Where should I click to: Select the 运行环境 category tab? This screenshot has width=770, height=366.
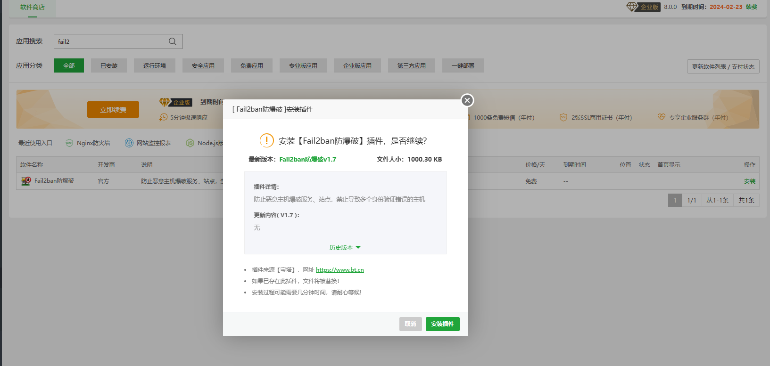point(155,65)
